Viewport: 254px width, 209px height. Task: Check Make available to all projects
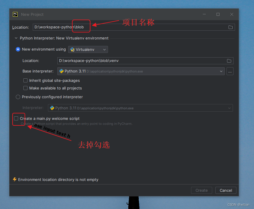[x=25, y=88]
